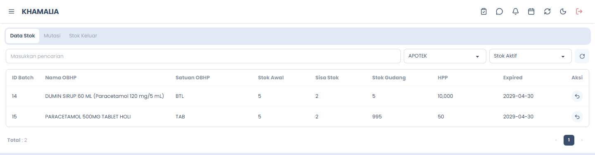
Task: Click the previous page double-chevron
Action: 556,140
